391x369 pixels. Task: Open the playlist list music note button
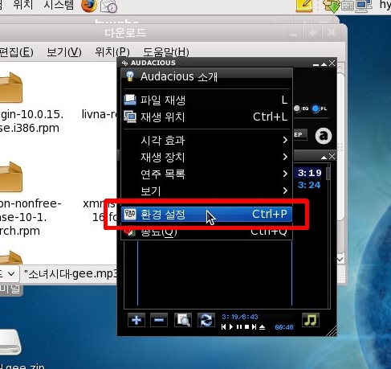pos(311,320)
